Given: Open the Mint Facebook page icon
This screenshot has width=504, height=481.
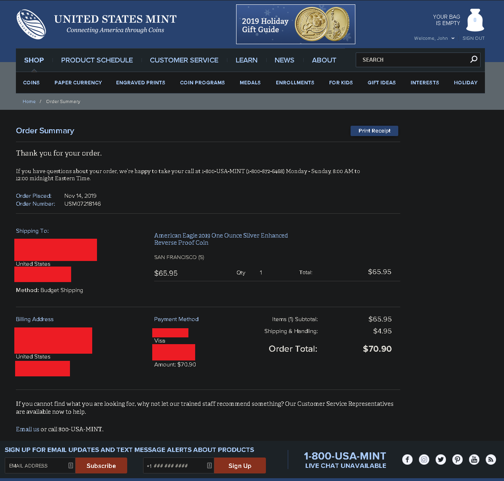Looking at the screenshot, I should tap(407, 460).
